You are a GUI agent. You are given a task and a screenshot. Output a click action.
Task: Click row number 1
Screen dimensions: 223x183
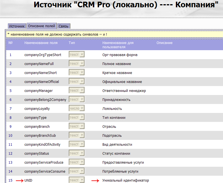pos(11,55)
